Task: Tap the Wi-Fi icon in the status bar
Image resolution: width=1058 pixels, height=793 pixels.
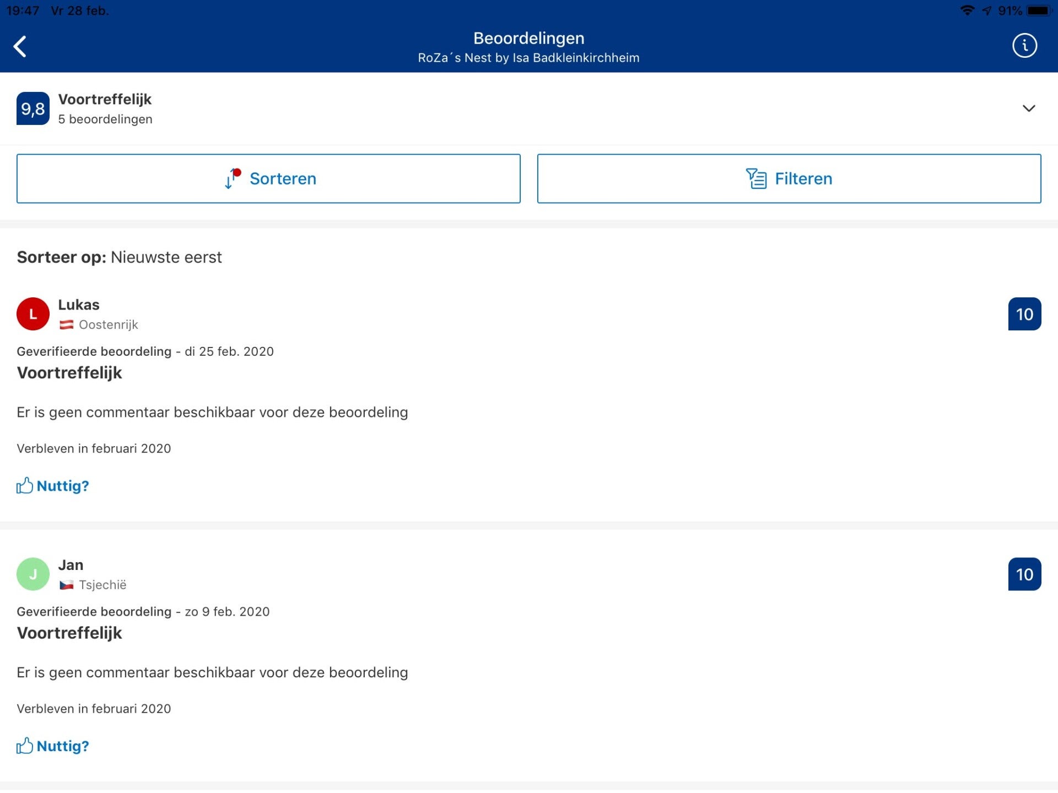Action: click(x=967, y=10)
